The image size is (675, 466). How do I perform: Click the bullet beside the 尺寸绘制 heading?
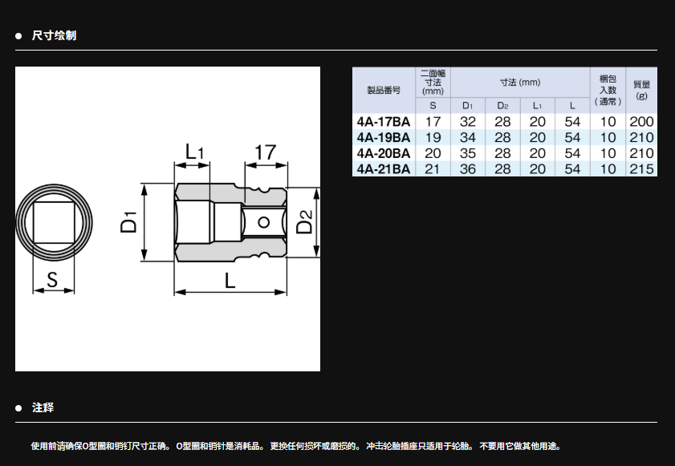tap(18, 36)
